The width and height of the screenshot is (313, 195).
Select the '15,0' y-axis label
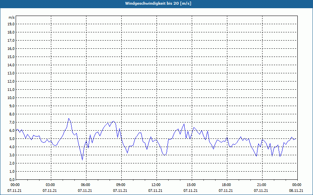point(11,57)
